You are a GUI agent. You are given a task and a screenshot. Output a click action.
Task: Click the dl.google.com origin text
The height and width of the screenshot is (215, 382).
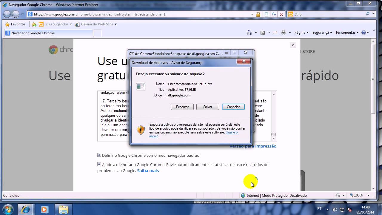pos(179,95)
